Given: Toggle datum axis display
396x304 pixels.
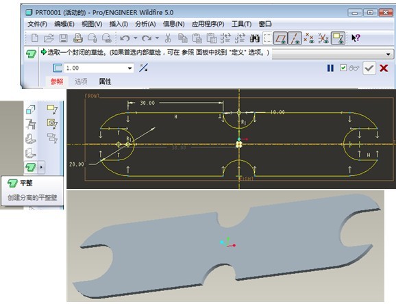Looking at the screenshot, I should 295,38.
